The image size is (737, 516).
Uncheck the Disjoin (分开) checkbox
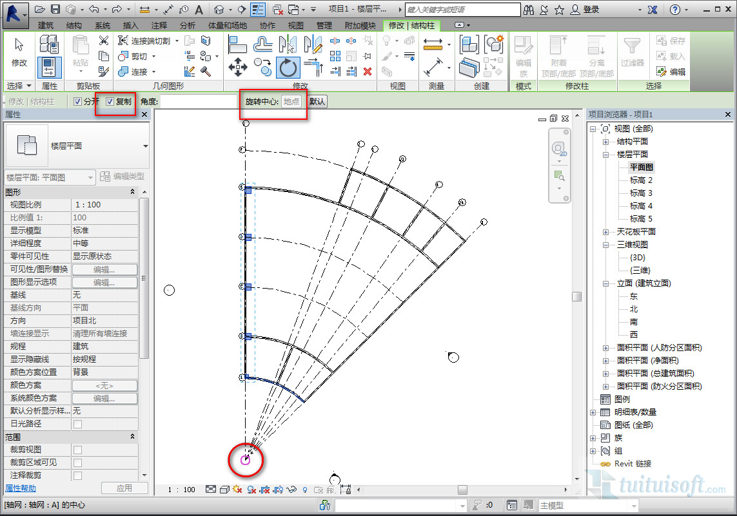[78, 101]
